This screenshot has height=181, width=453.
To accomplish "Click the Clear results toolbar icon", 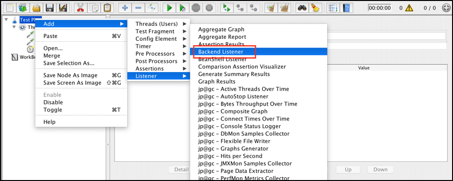I will 271,8.
